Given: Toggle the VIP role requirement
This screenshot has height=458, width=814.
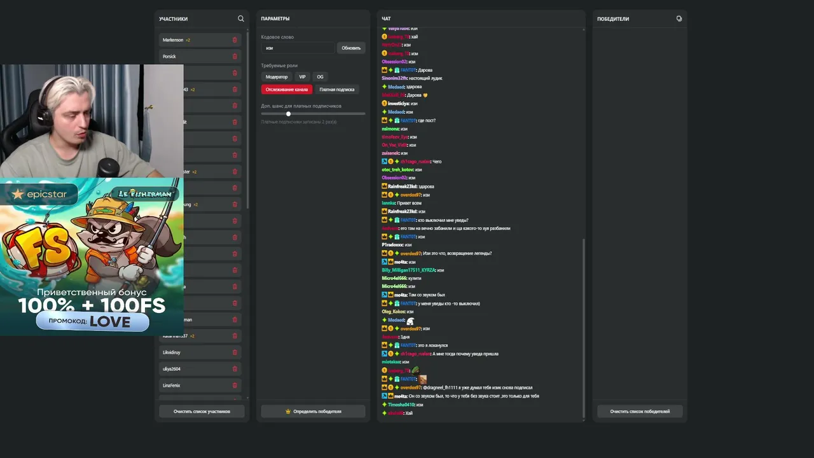Looking at the screenshot, I should click(x=303, y=77).
